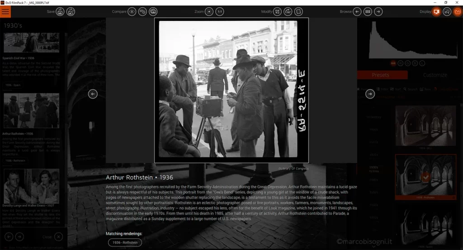463x250 pixels.
Task: Browse to the previous image
Action: click(357, 12)
